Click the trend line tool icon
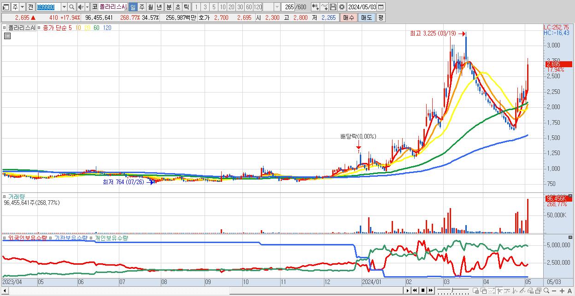 507,291
